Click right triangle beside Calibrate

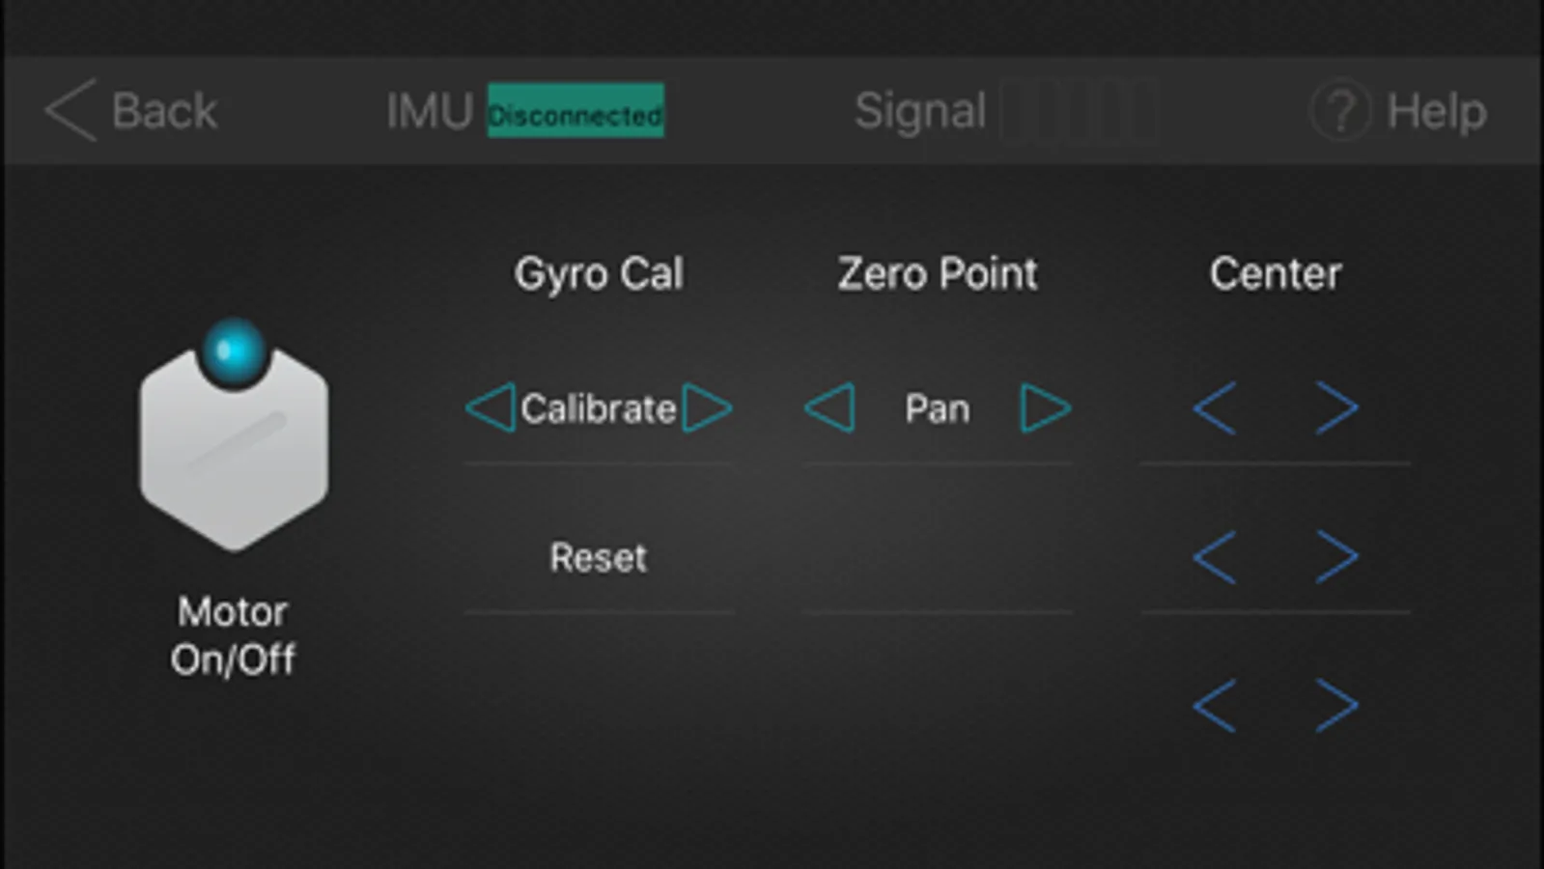[x=707, y=407]
